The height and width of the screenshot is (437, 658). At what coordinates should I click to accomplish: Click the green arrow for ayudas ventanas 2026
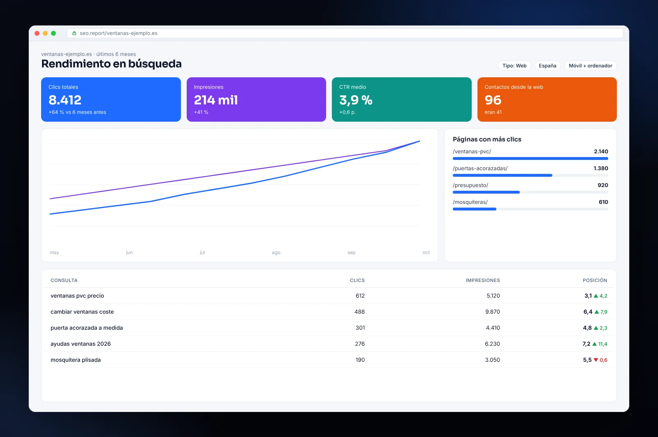click(594, 344)
